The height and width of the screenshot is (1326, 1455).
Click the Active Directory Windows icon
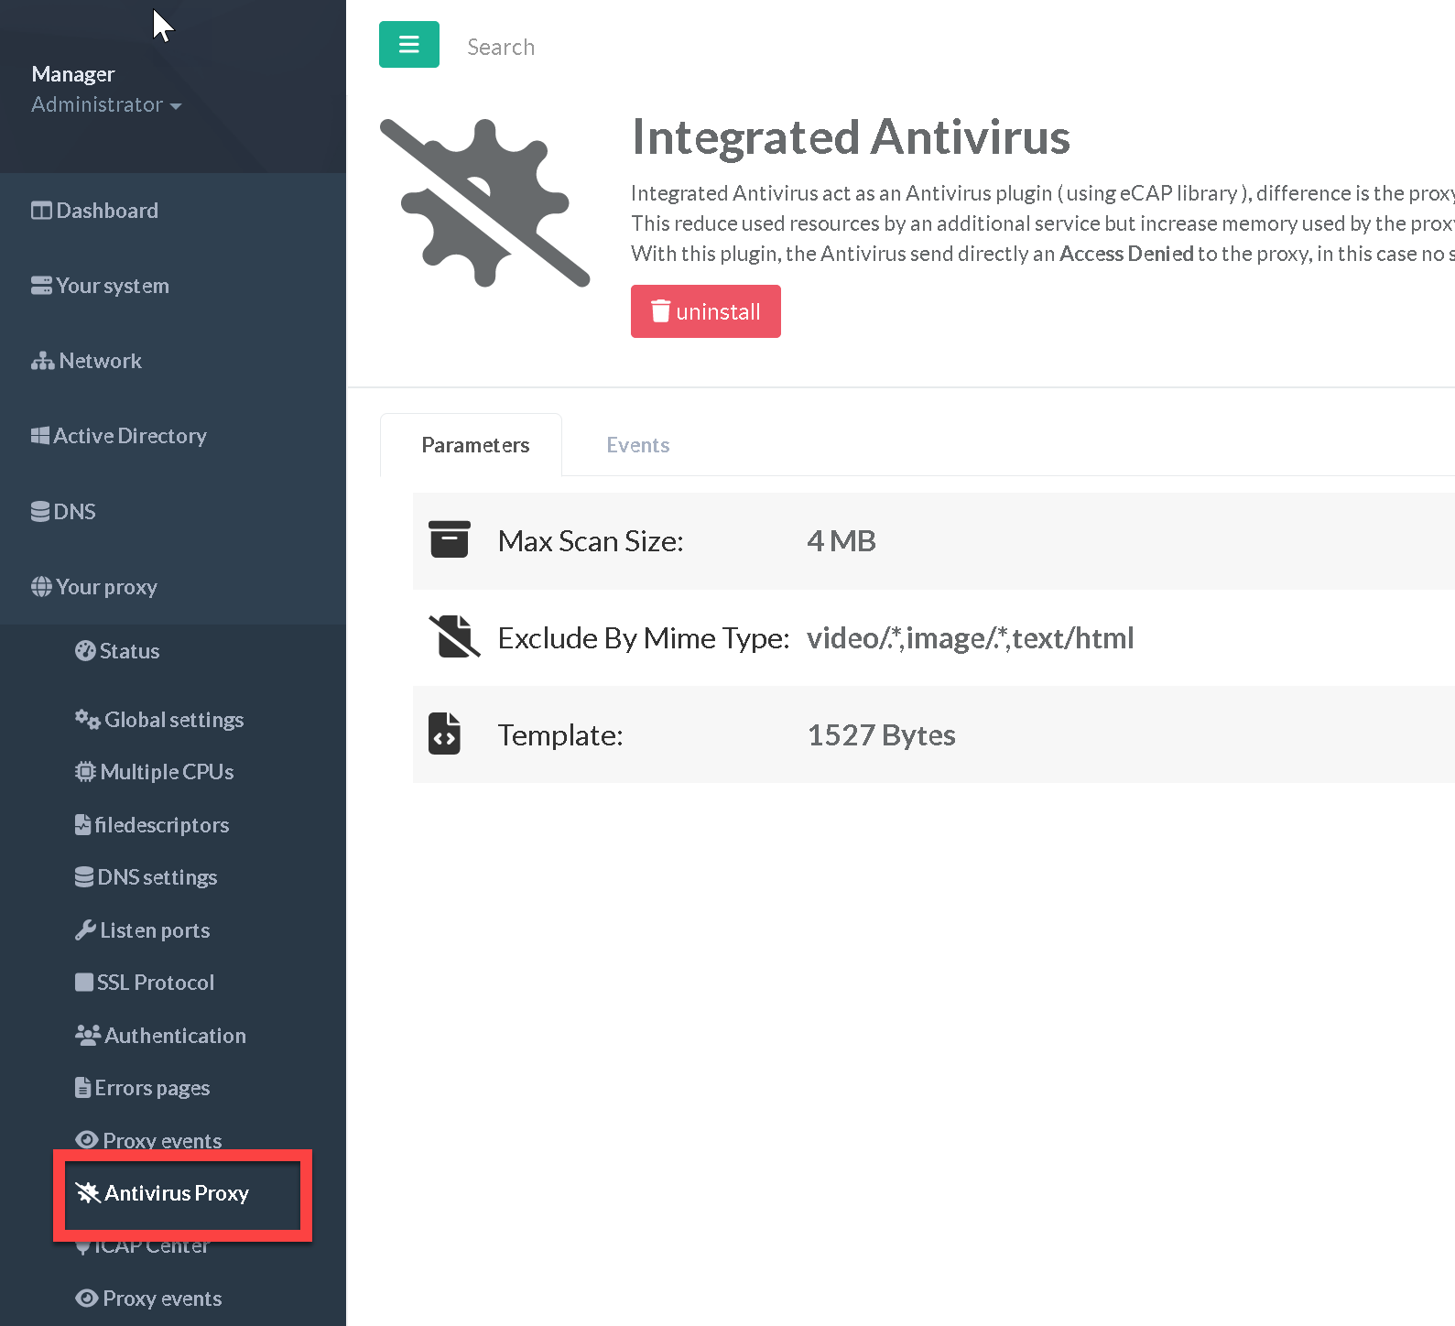40,436
